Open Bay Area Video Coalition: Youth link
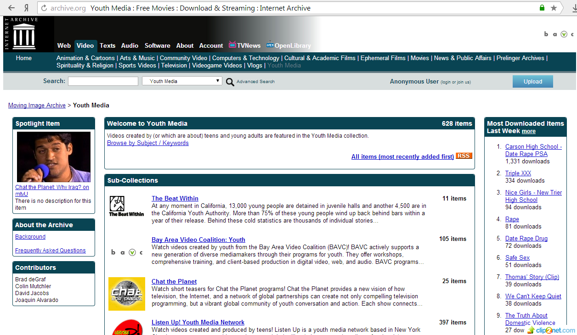 198,240
